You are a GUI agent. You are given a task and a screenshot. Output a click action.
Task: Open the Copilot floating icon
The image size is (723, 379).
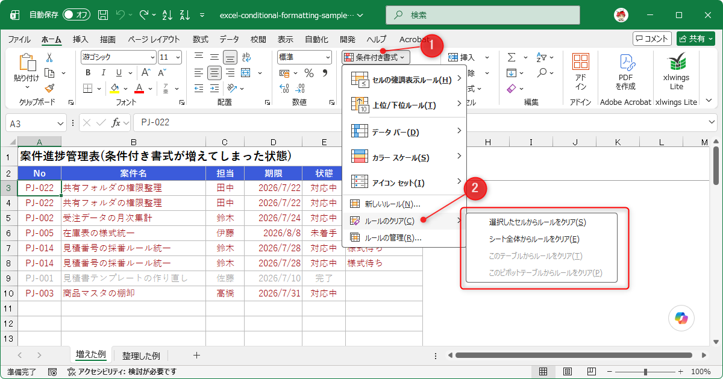pyautogui.click(x=681, y=318)
